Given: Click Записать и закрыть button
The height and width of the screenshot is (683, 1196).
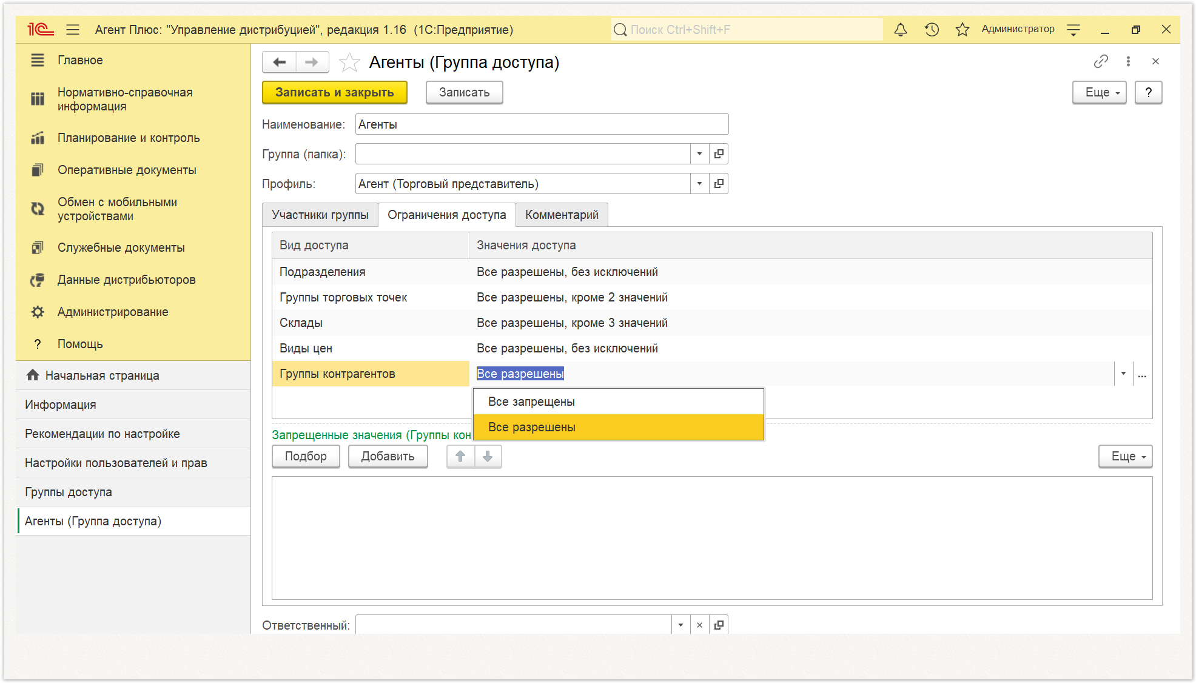Looking at the screenshot, I should 335,92.
